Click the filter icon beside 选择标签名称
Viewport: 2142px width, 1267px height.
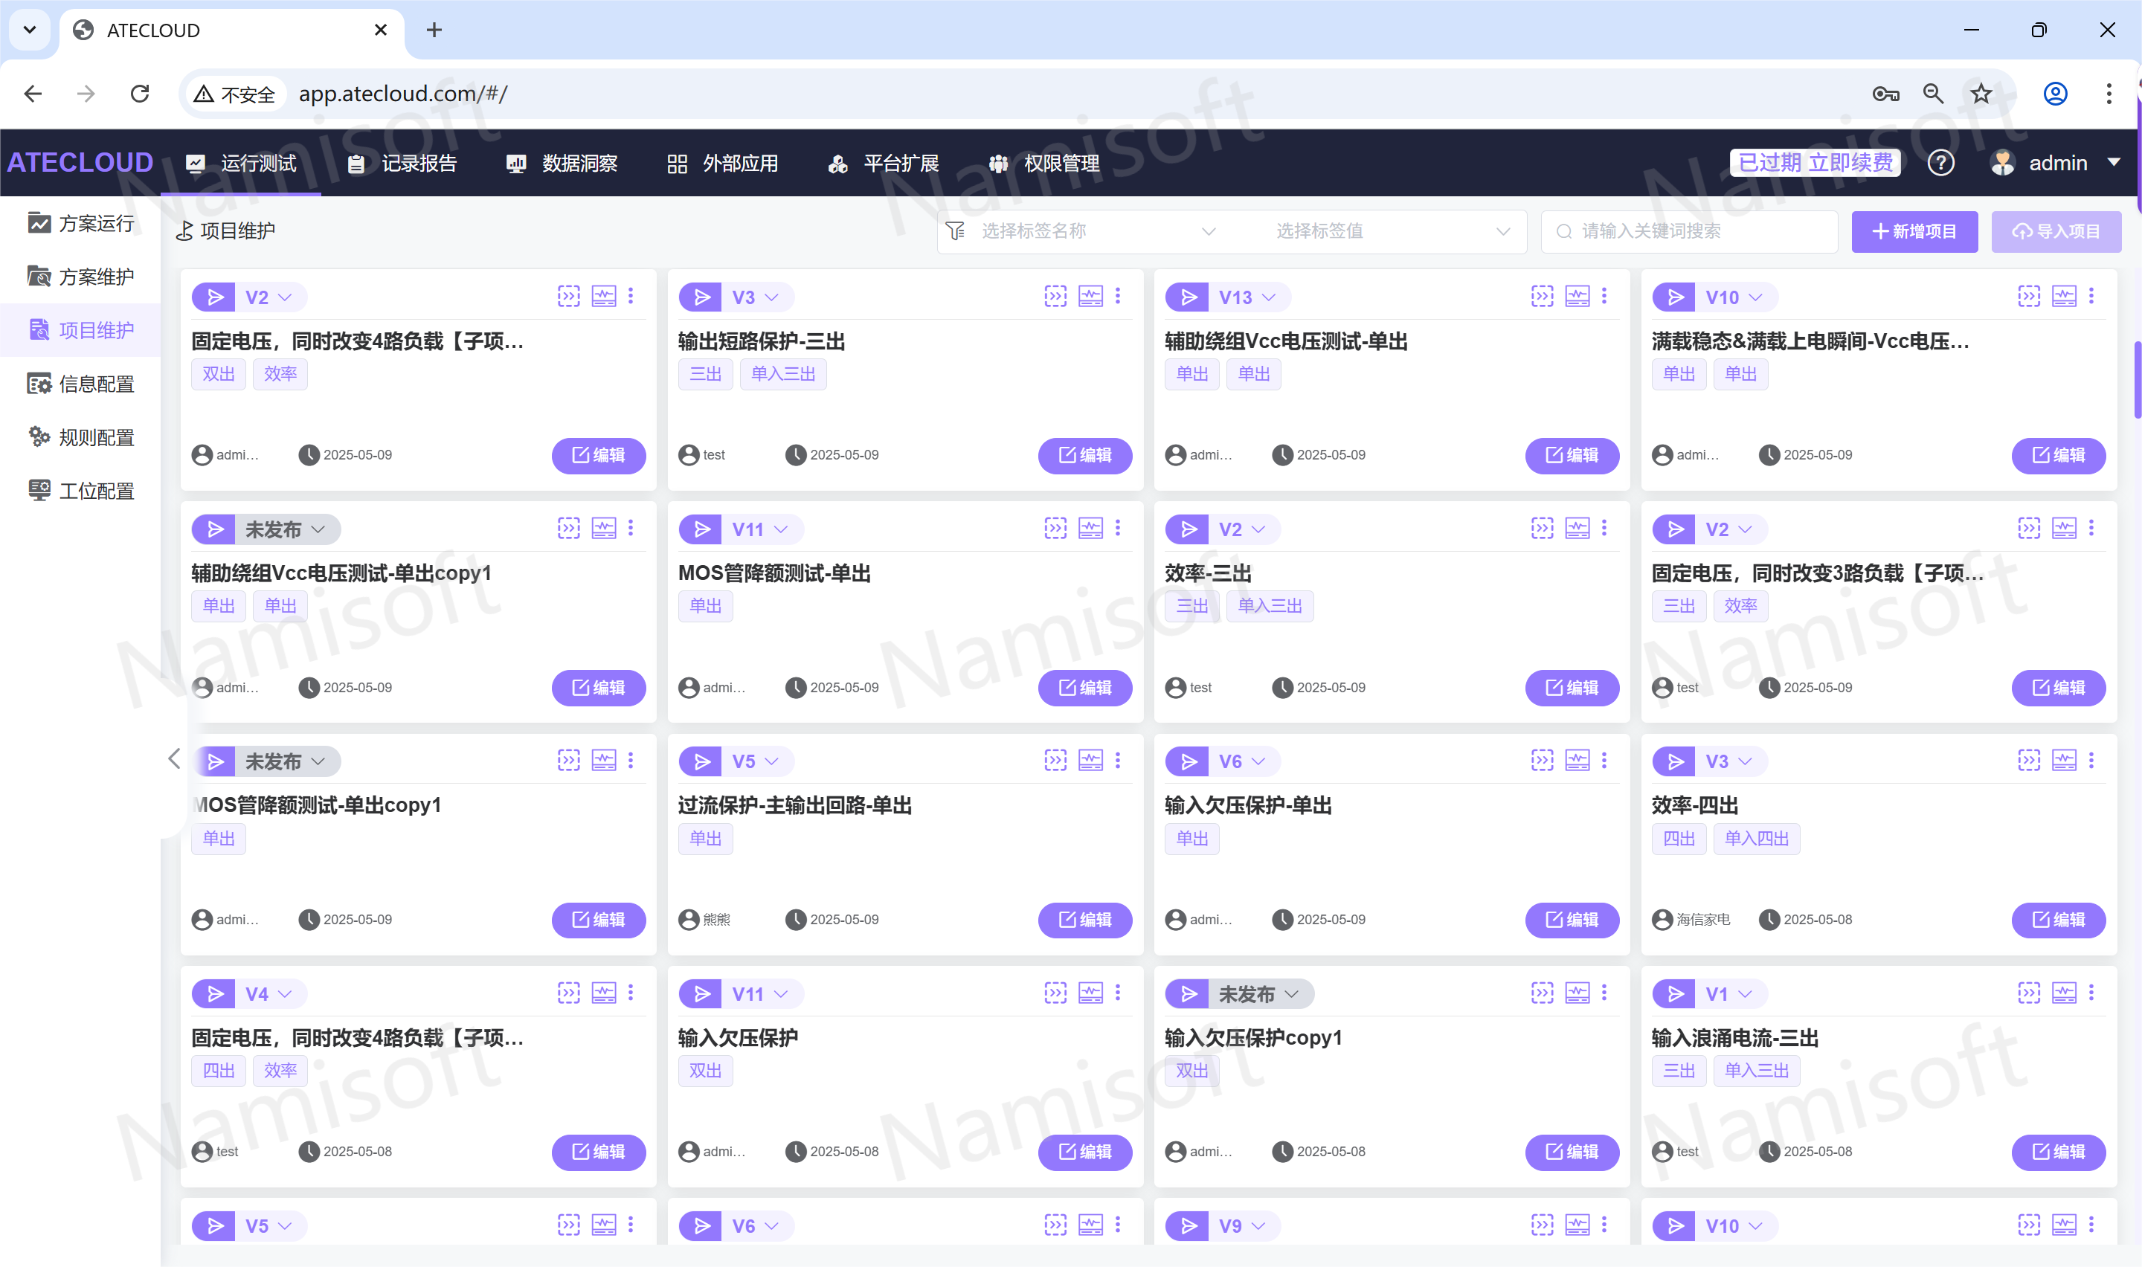(955, 230)
